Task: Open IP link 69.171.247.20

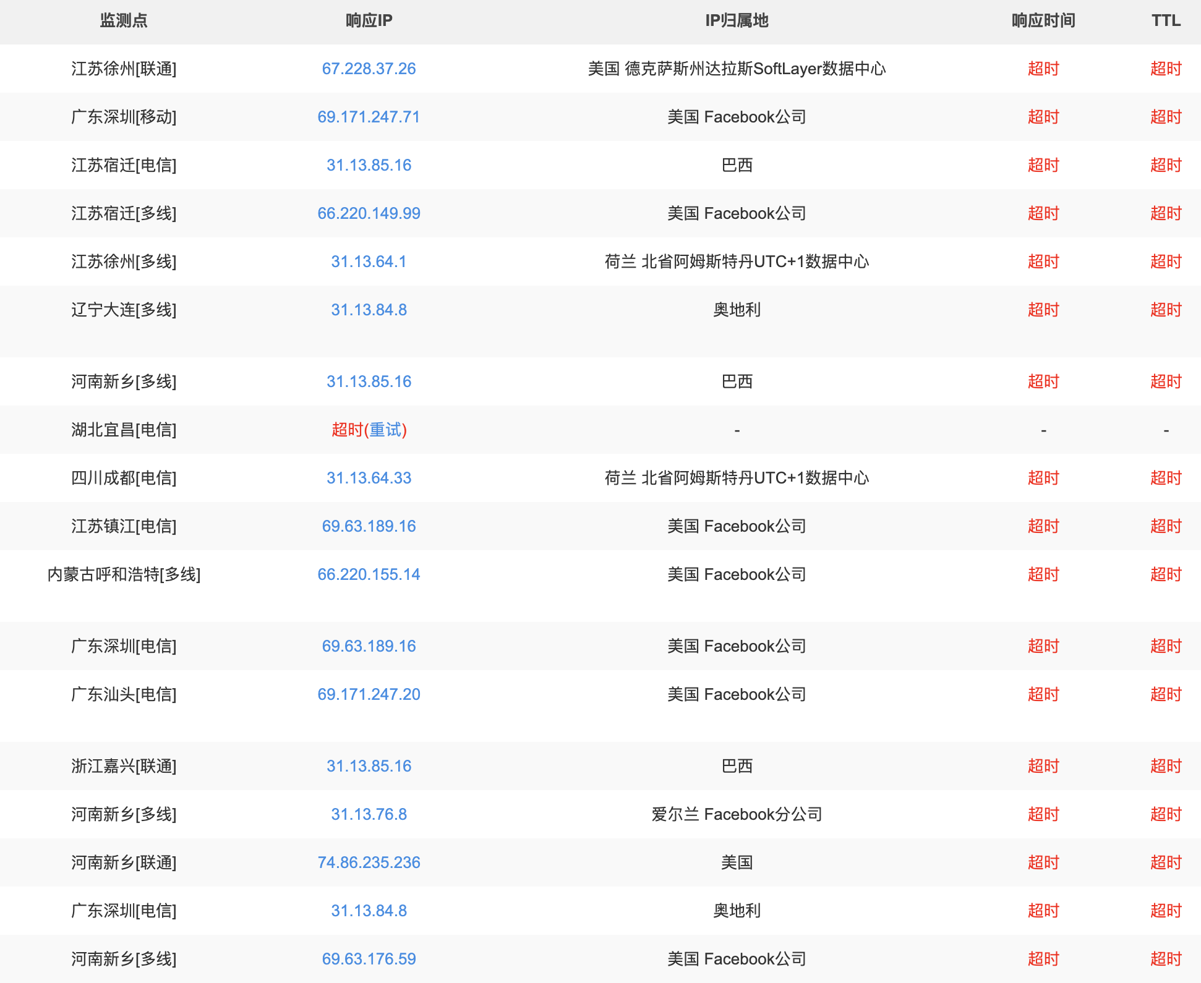Action: tap(369, 694)
